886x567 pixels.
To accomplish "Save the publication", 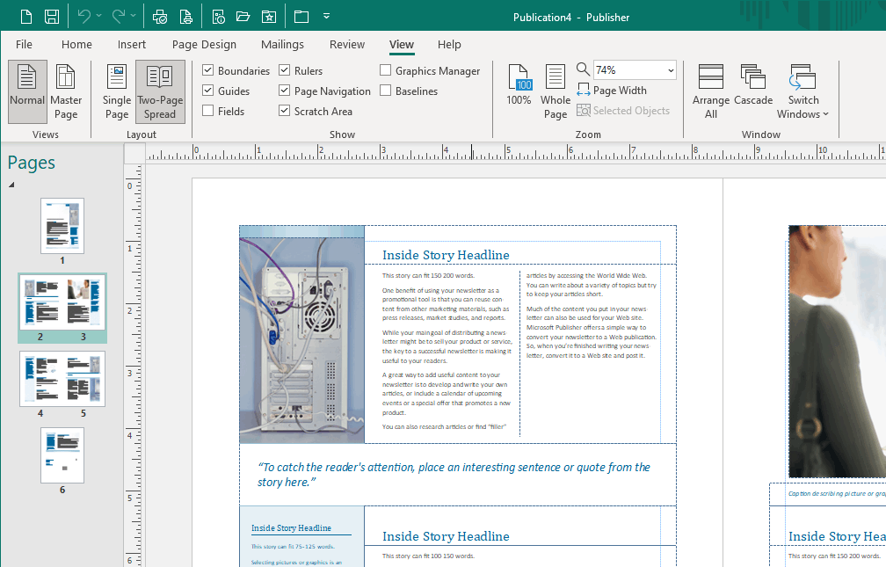I will [52, 15].
